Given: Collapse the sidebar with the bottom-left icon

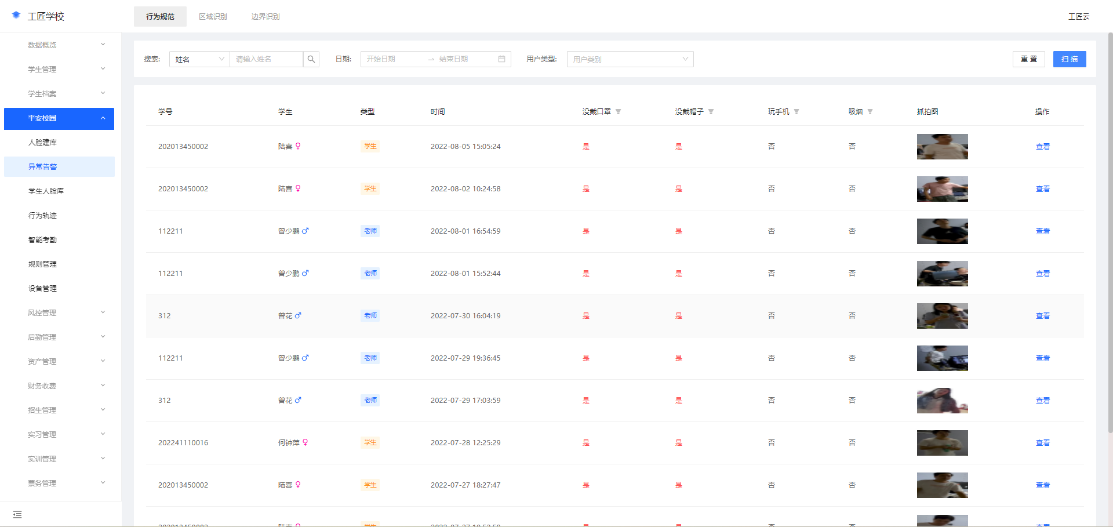Looking at the screenshot, I should (17, 514).
